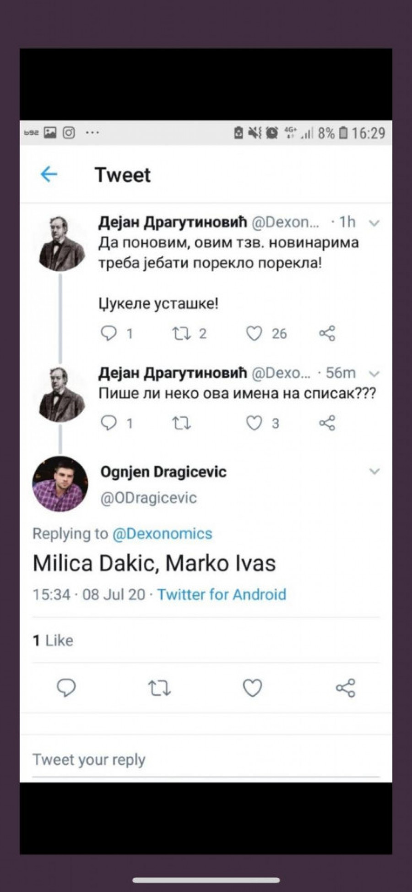Expand options chevron beside Ognjen Dragicevic
This screenshot has width=412, height=892.
pyautogui.click(x=374, y=472)
